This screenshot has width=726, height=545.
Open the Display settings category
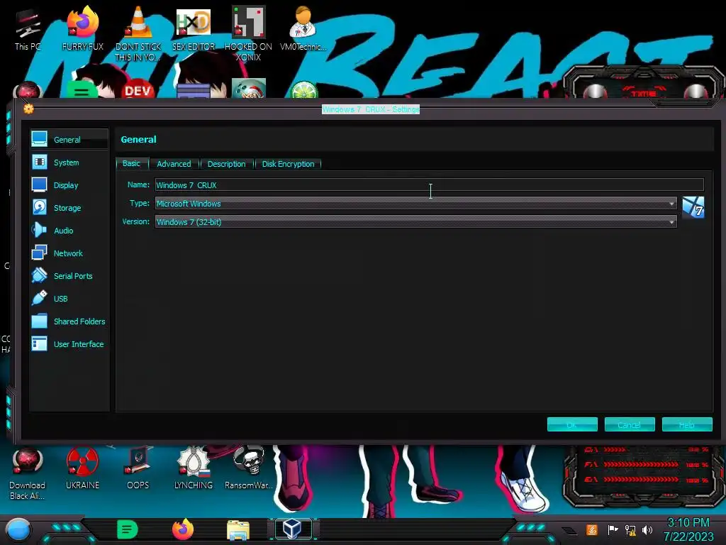(x=69, y=185)
